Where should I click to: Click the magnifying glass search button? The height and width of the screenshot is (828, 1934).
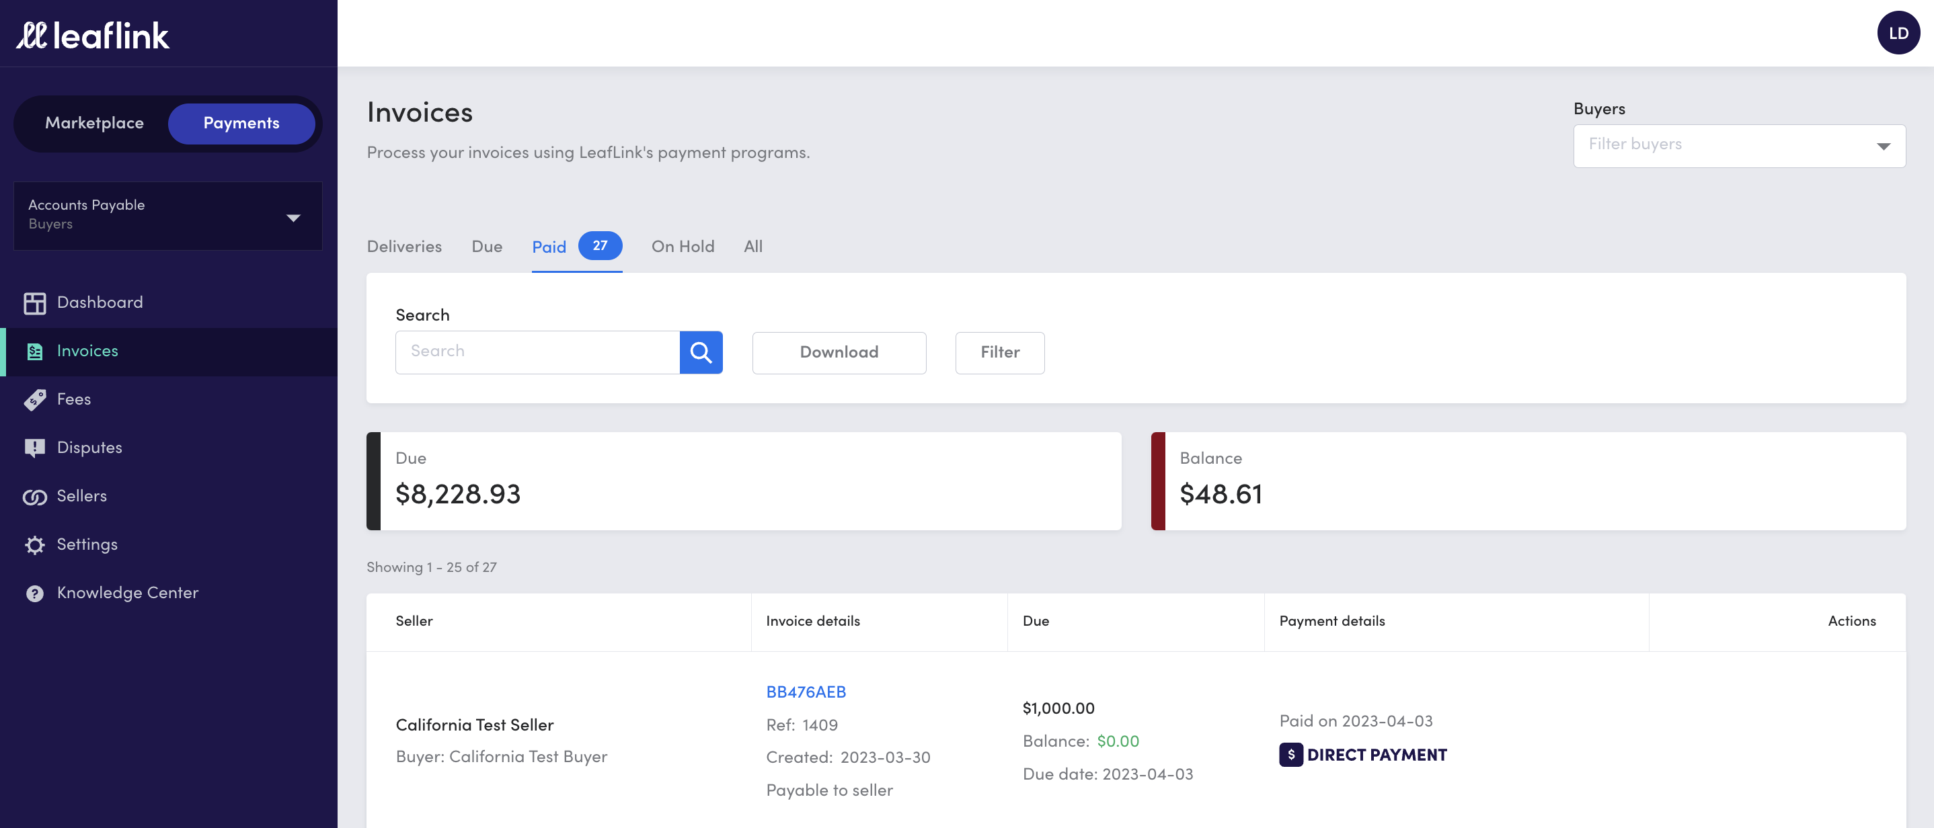pos(701,352)
